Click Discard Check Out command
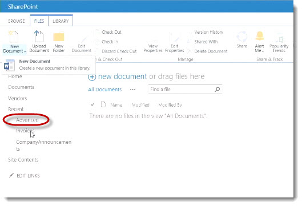Screen dimensions: 302x206 [119, 51]
